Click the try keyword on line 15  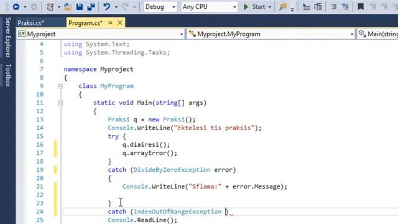coord(113,136)
